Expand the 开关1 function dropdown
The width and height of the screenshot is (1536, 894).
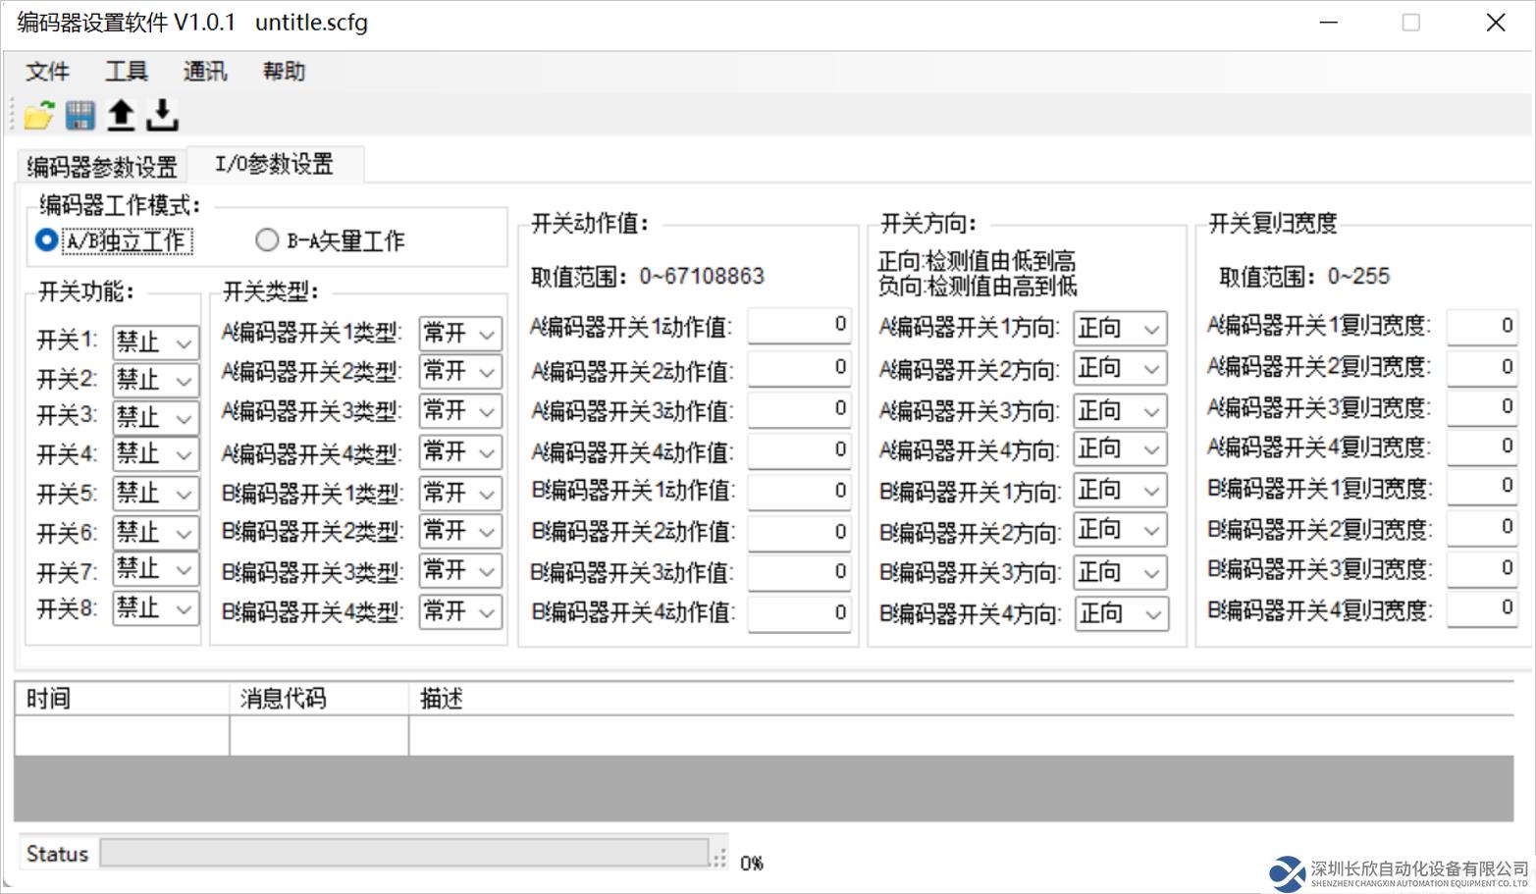click(x=155, y=342)
